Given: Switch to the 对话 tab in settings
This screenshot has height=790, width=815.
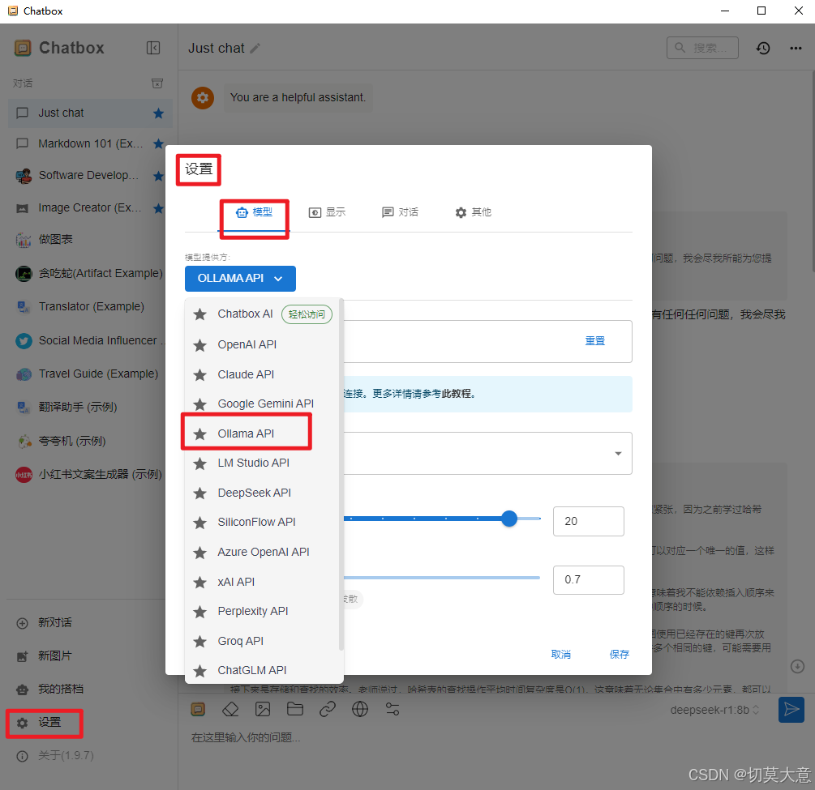Looking at the screenshot, I should (401, 212).
